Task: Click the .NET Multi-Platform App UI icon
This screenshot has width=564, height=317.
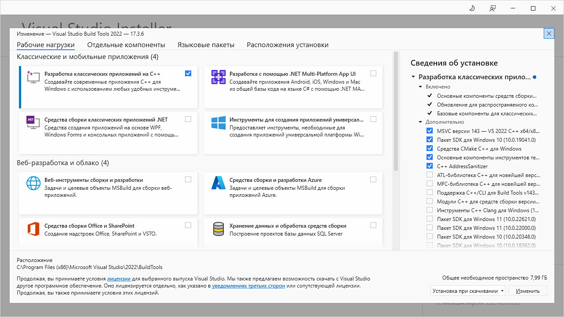Action: click(x=218, y=77)
